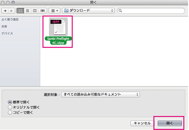
Task: Select the Sanbi Preflight 4C.idpp file icon
Action: coord(58,27)
